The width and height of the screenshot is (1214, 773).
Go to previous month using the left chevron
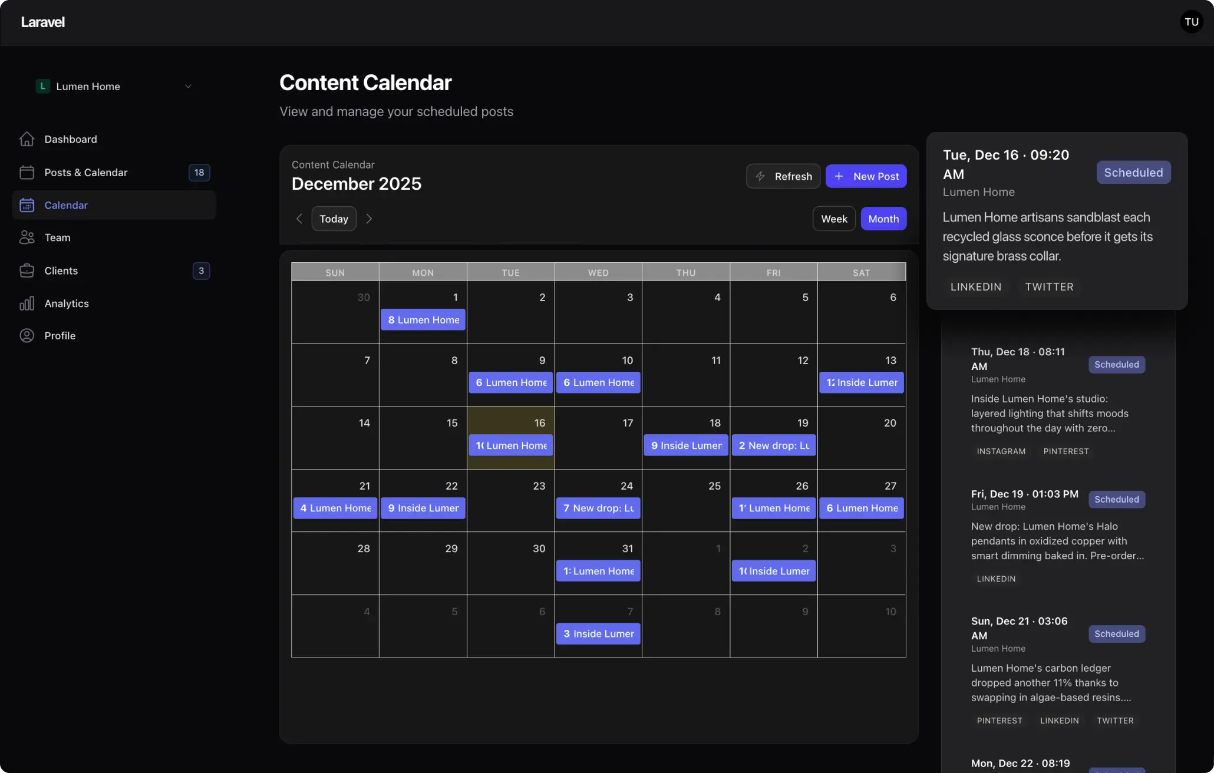click(299, 219)
